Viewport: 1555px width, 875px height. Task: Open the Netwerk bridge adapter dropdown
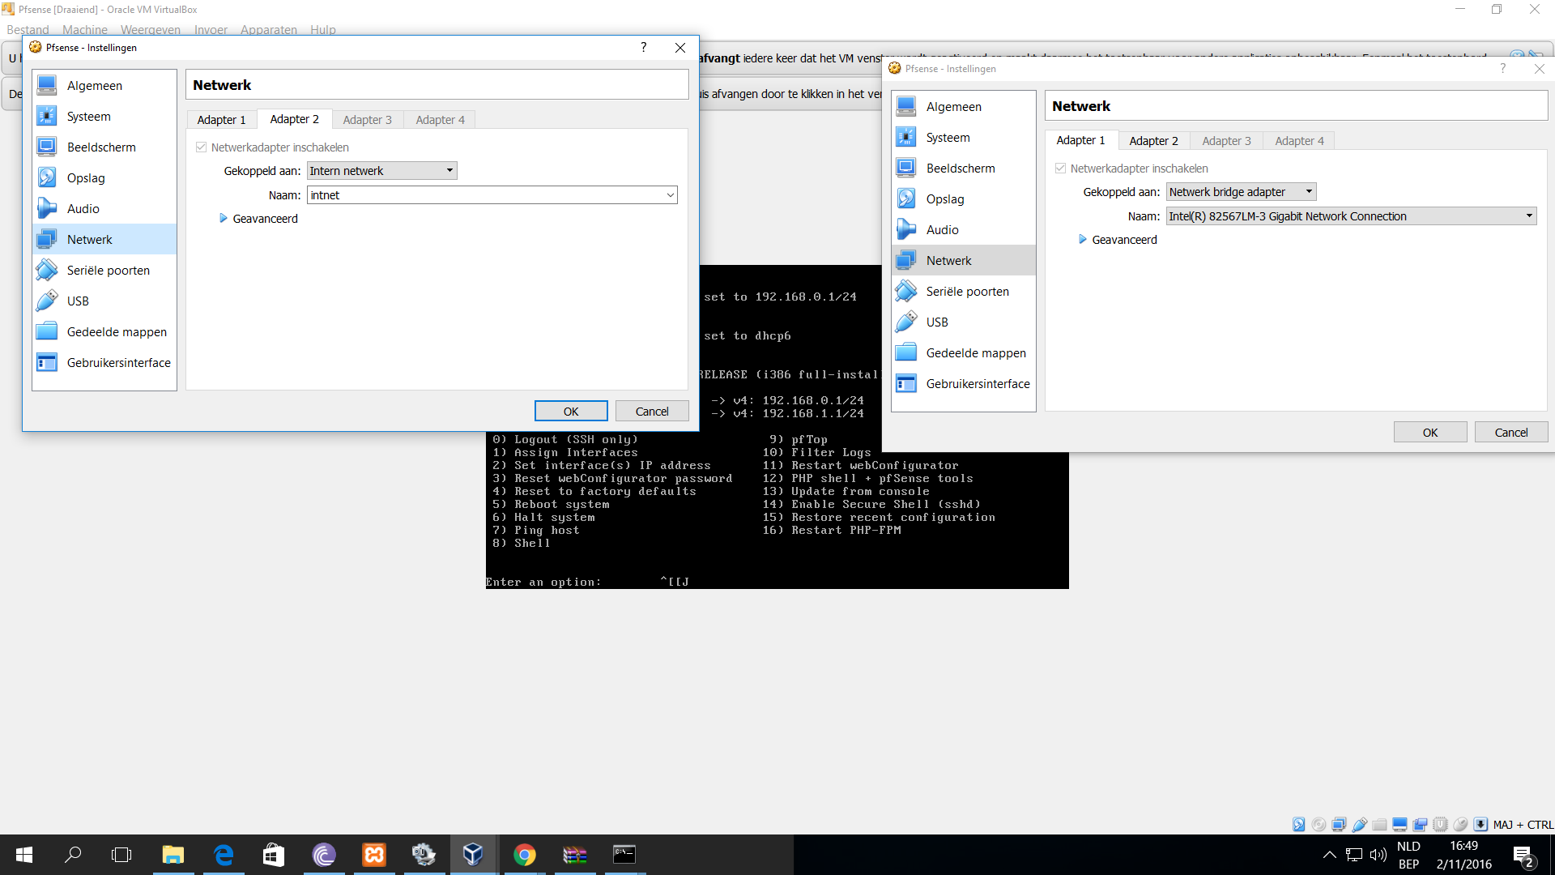pyautogui.click(x=1241, y=192)
